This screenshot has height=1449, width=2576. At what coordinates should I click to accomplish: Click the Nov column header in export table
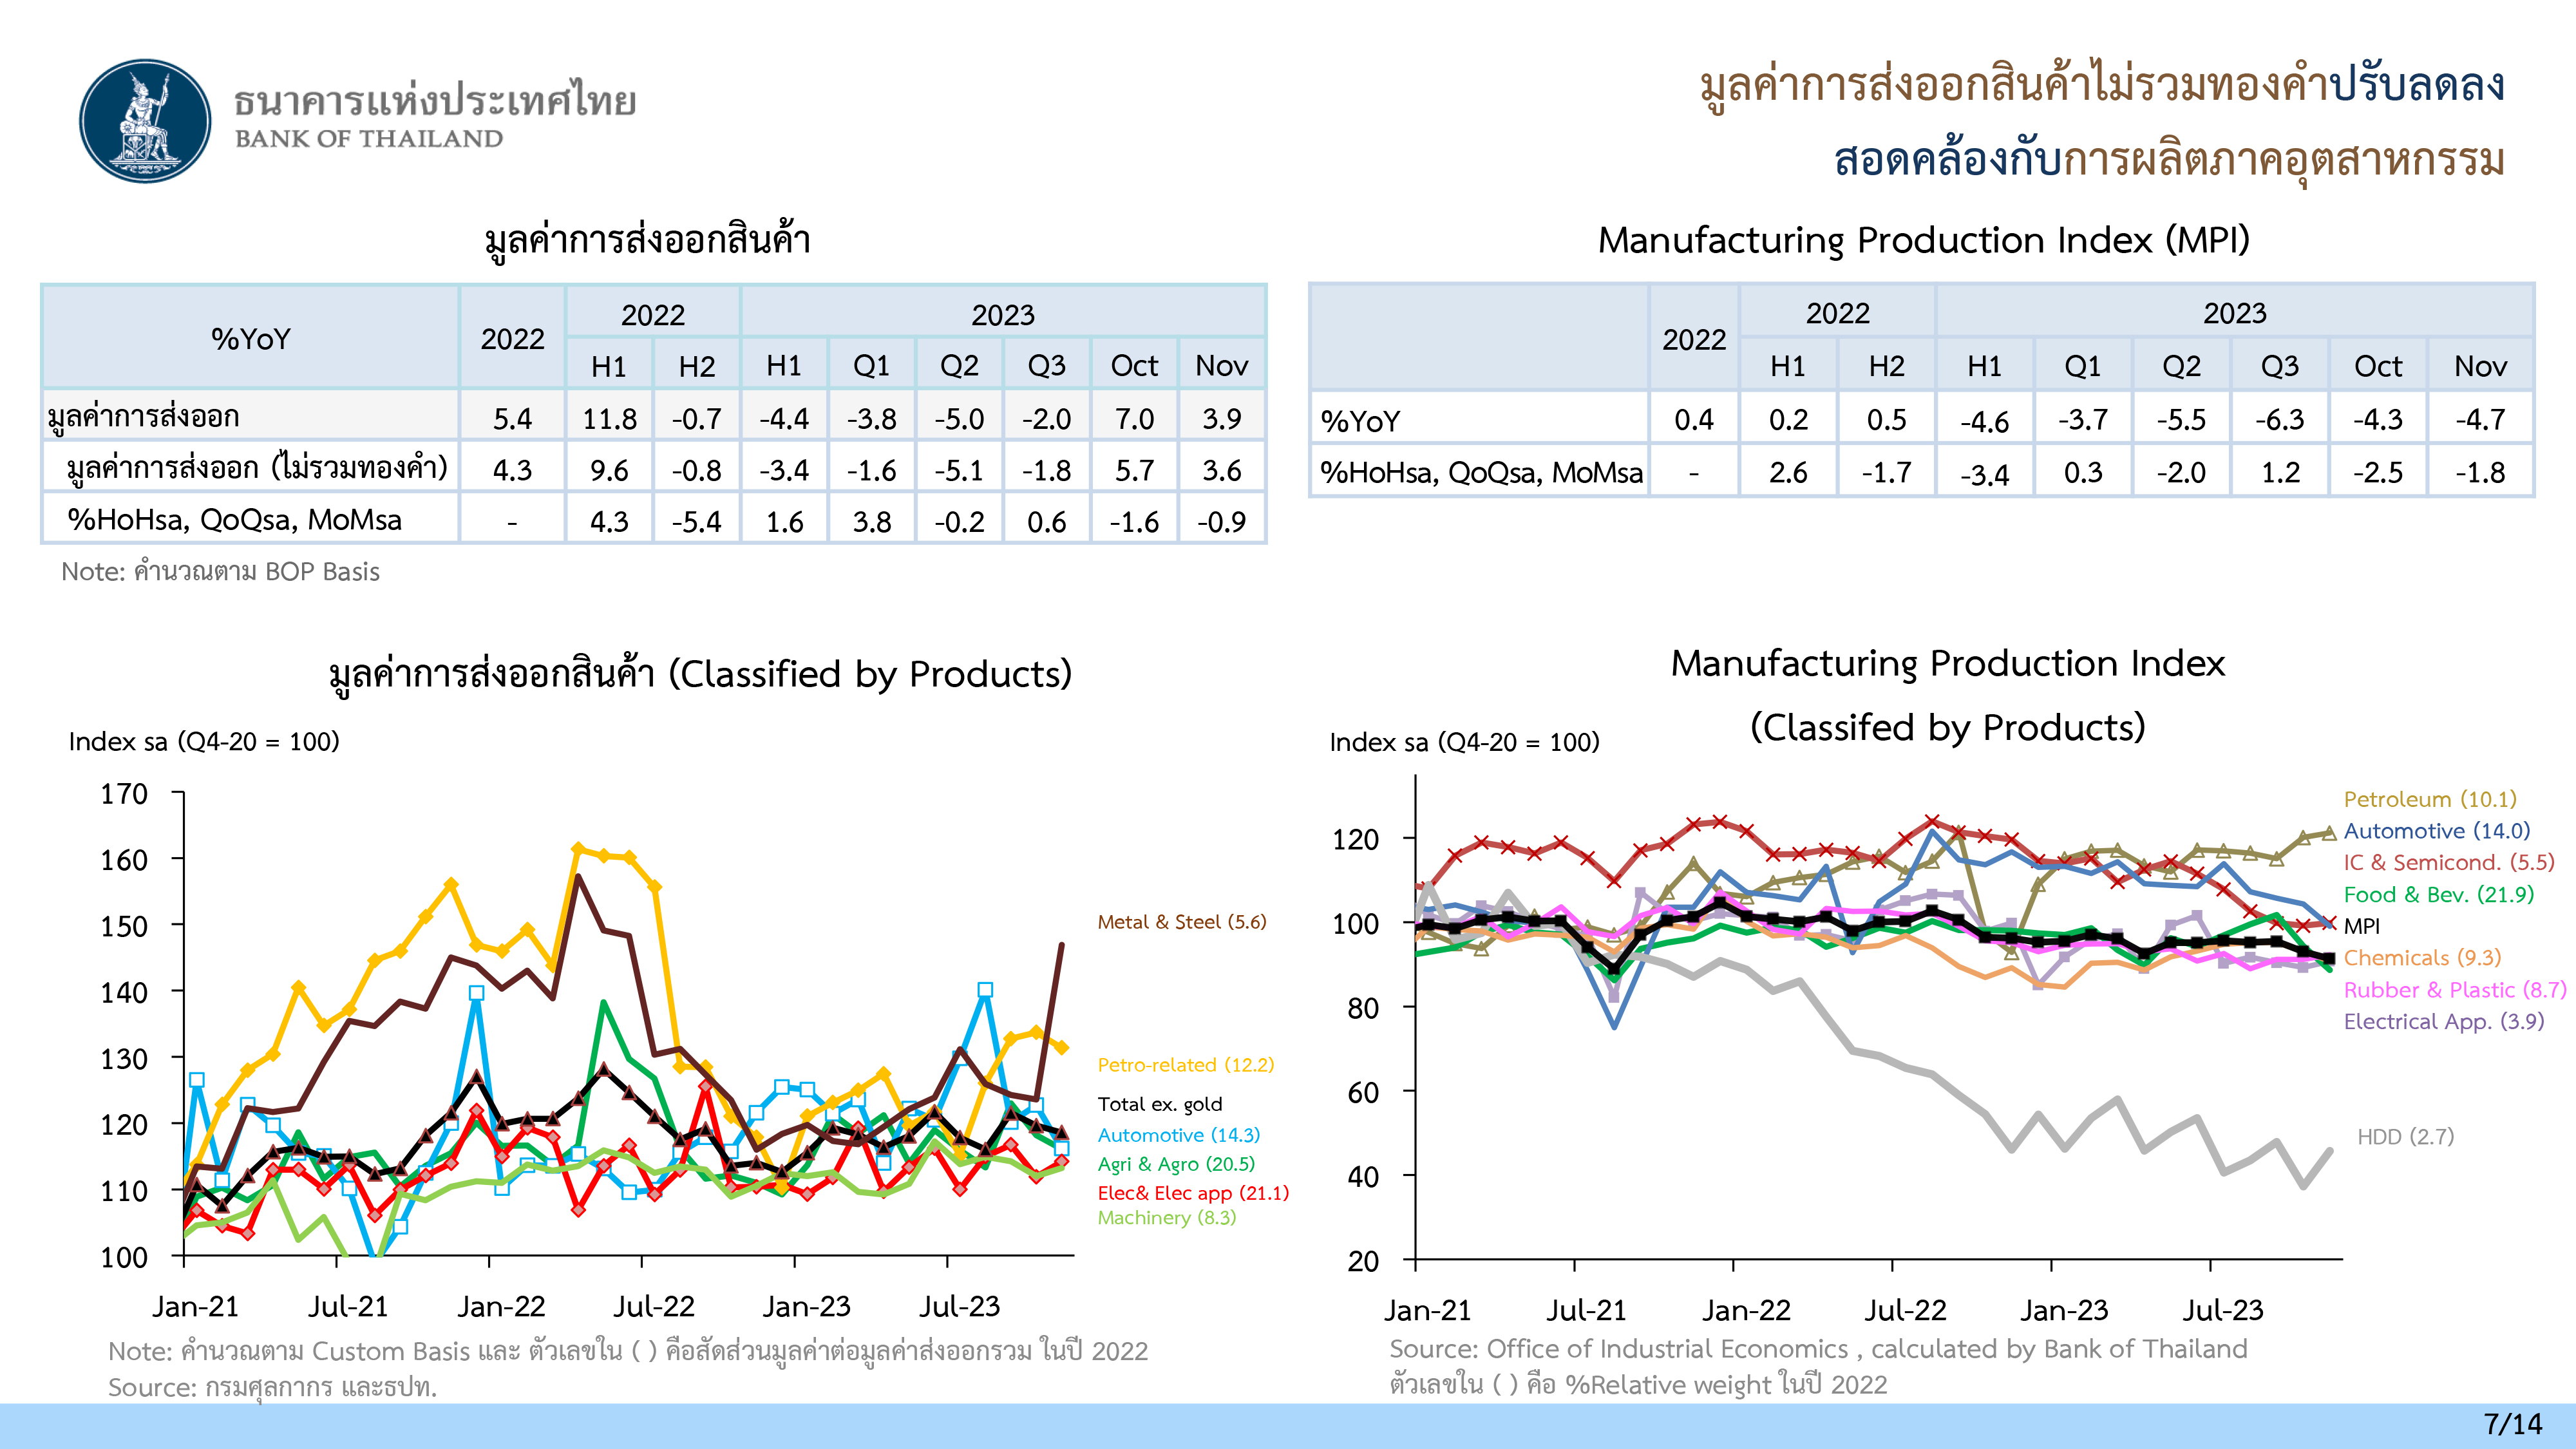click(x=1221, y=366)
